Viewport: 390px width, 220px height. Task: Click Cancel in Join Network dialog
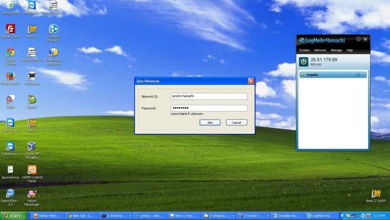click(x=236, y=122)
